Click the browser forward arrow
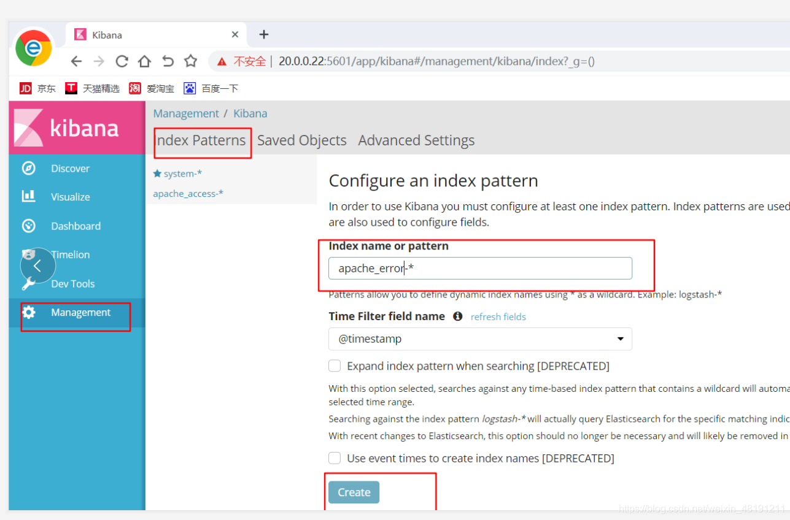This screenshot has width=790, height=520. [99, 61]
